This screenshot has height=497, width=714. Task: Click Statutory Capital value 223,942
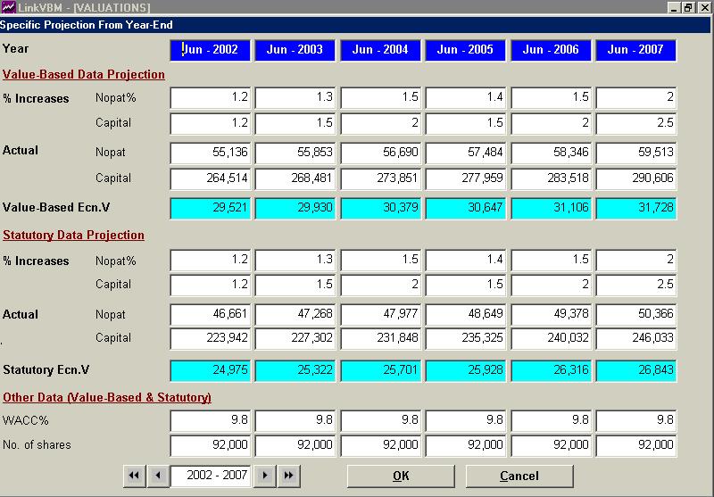[x=211, y=338]
